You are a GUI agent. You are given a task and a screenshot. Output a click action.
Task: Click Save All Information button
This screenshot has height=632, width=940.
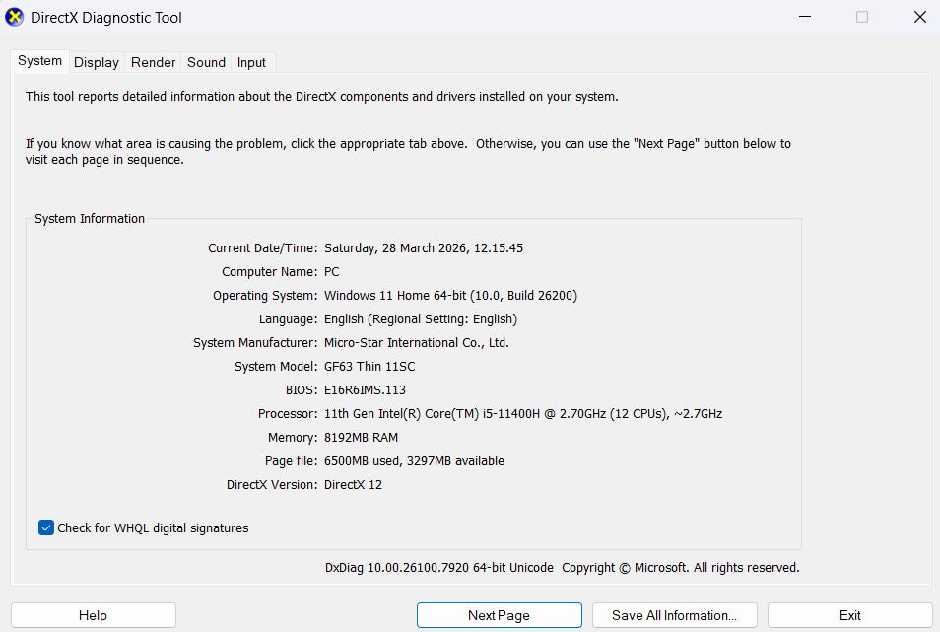(674, 615)
